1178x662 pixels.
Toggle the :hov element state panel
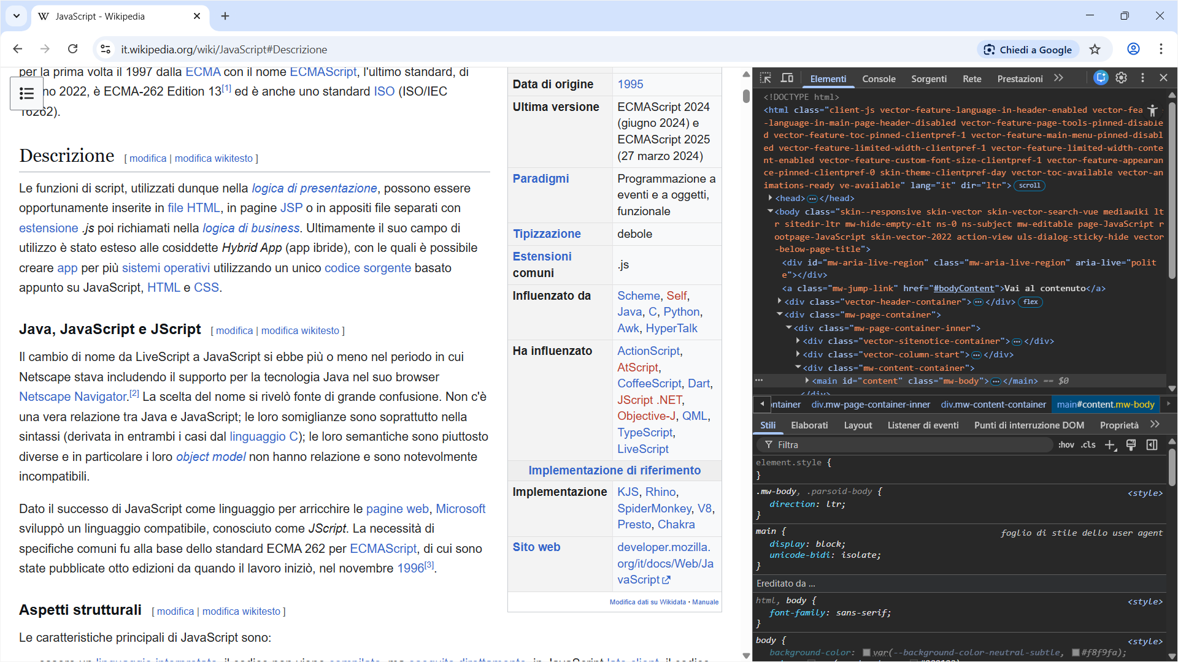tap(1066, 445)
